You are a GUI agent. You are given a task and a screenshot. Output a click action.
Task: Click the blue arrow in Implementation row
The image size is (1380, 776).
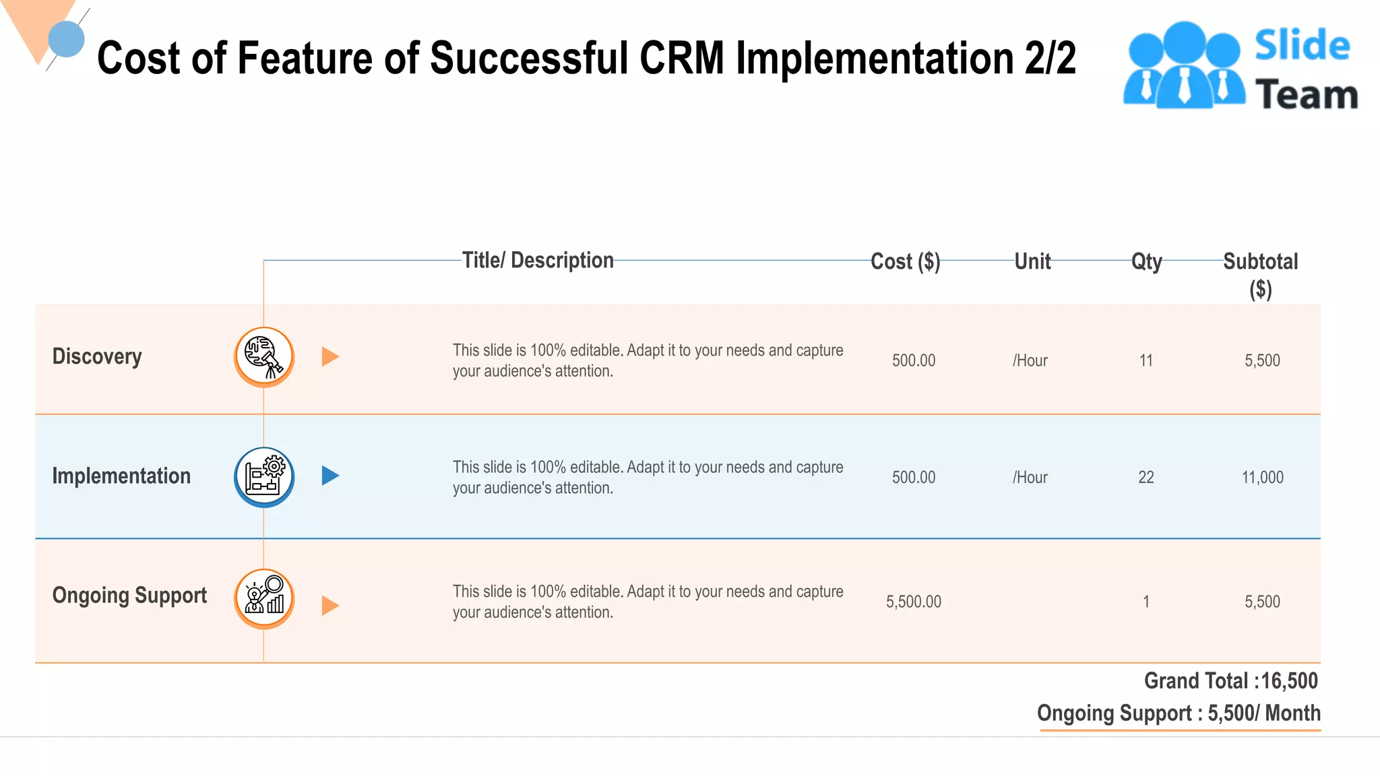pyautogui.click(x=330, y=476)
